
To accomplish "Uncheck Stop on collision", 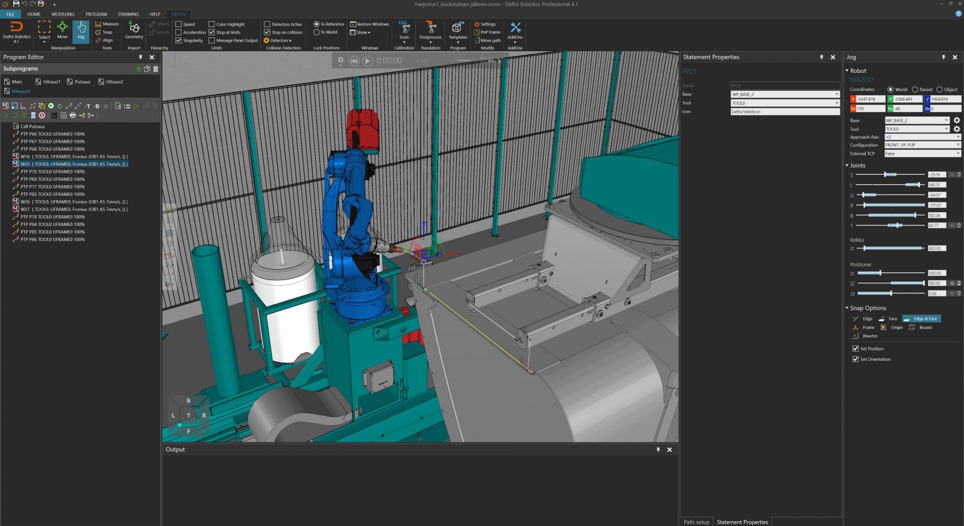I will coord(268,33).
